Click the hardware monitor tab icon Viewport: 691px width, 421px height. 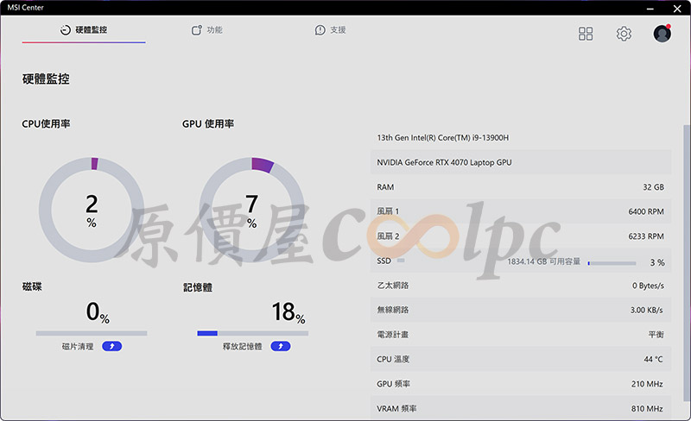pyautogui.click(x=66, y=30)
